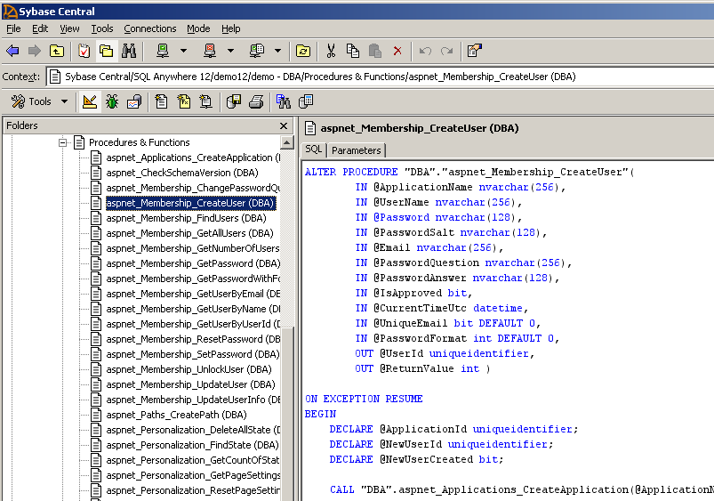The image size is (714, 501).
Task: Select aspnet_Membership_CreateUser (DBA) in tree
Action: point(190,203)
